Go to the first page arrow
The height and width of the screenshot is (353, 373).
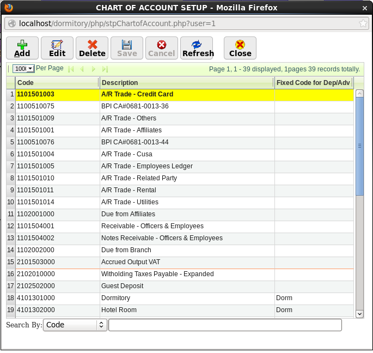pyautogui.click(x=70, y=69)
